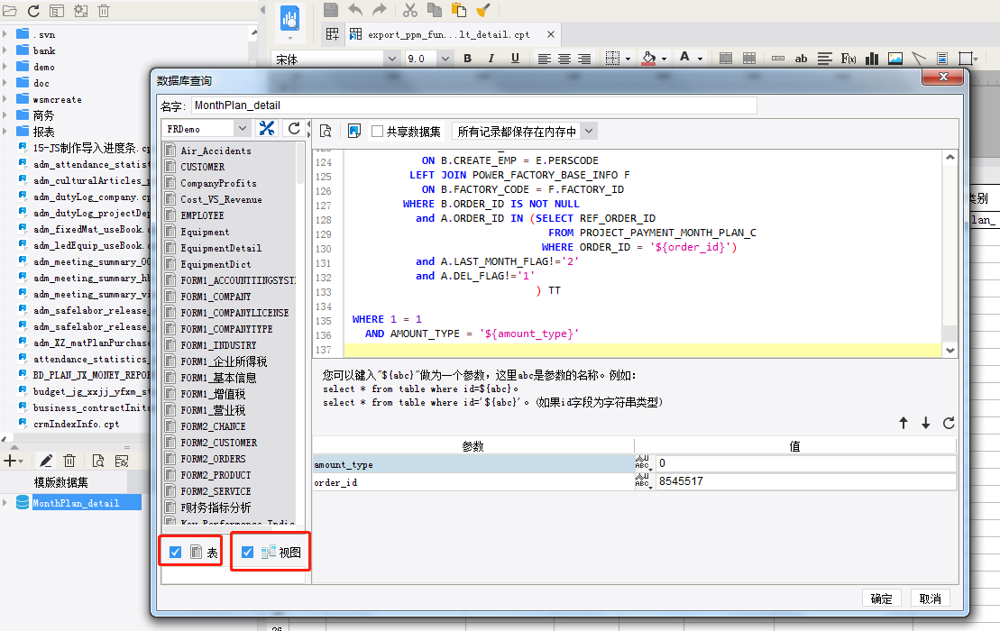
Task: Move parameter down with the down arrow
Action: (x=925, y=423)
